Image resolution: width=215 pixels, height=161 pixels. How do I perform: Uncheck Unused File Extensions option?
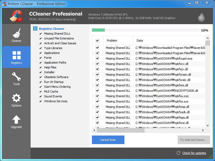click(x=41, y=38)
